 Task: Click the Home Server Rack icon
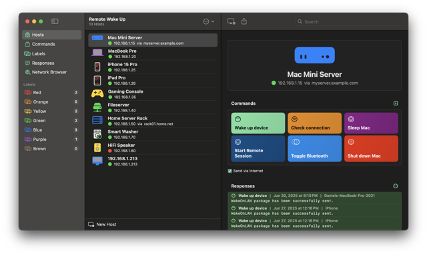click(x=97, y=120)
